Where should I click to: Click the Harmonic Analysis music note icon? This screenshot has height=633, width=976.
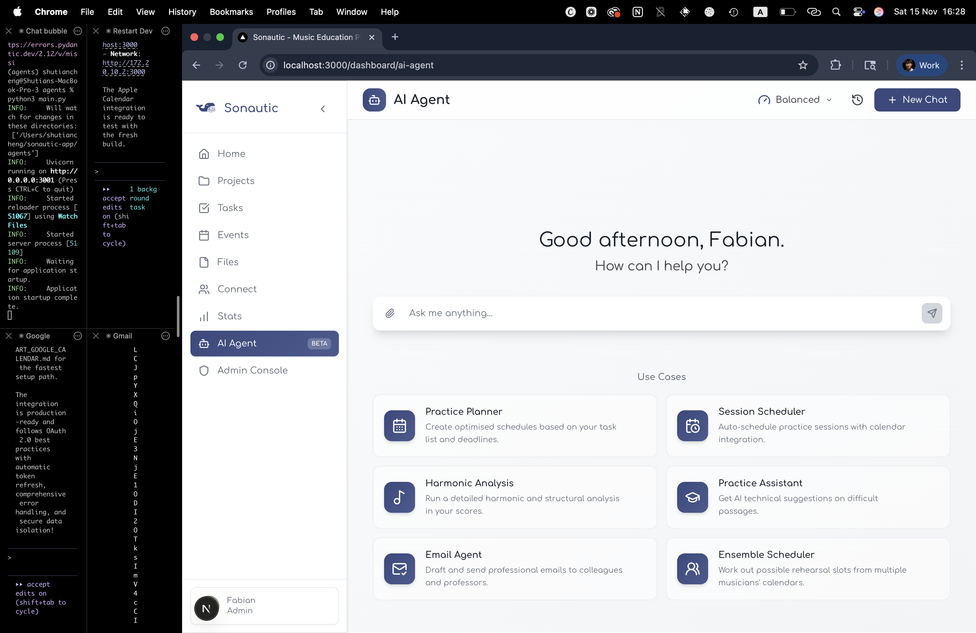pyautogui.click(x=399, y=498)
